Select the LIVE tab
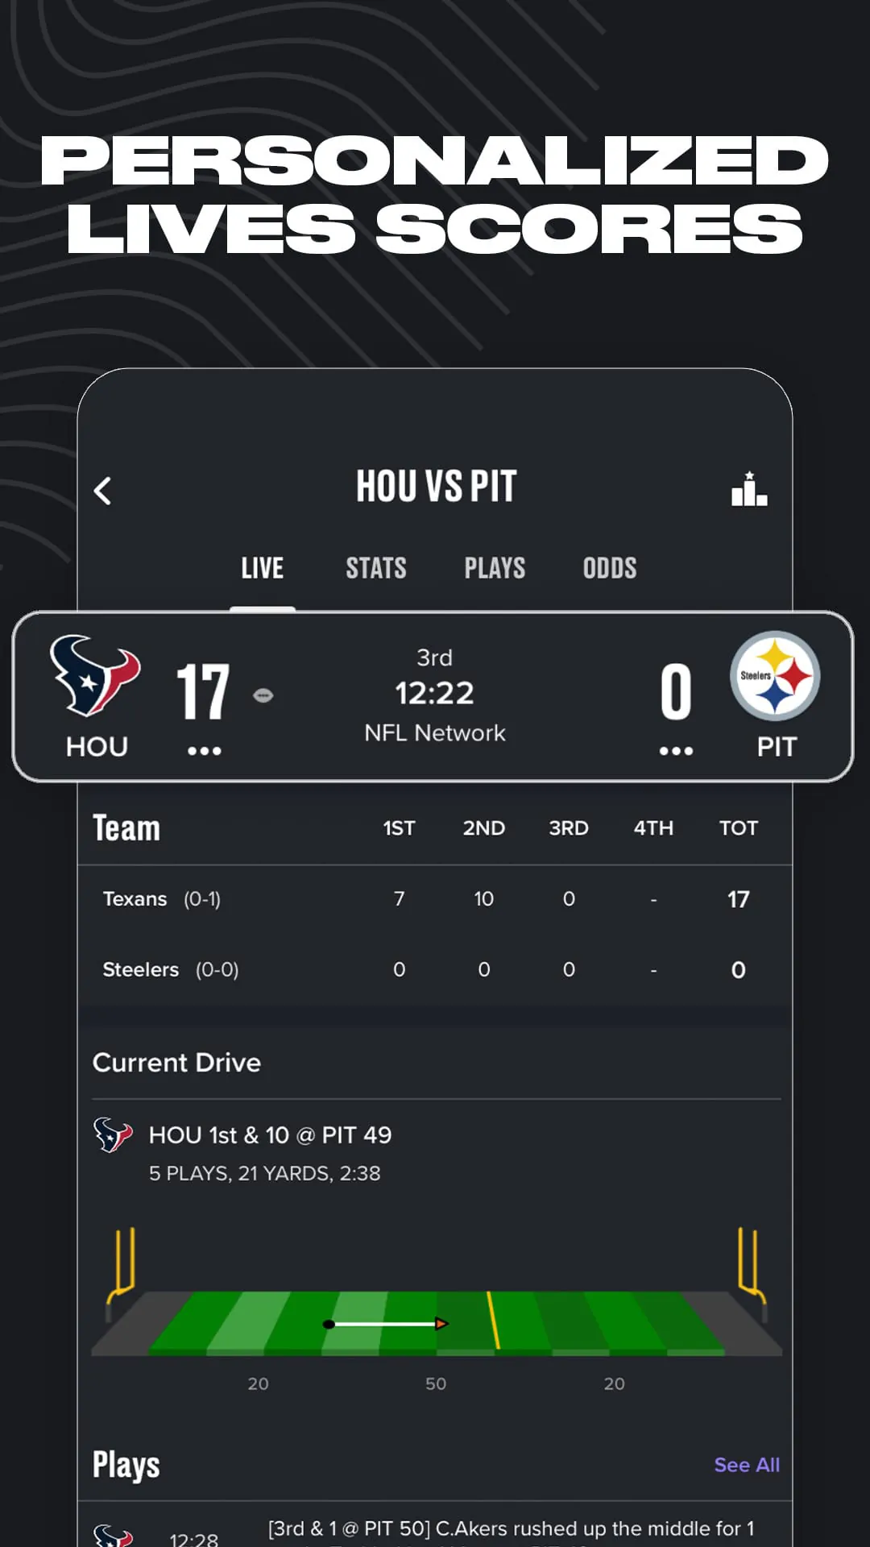Viewport: 870px width, 1547px height. [x=262, y=567]
